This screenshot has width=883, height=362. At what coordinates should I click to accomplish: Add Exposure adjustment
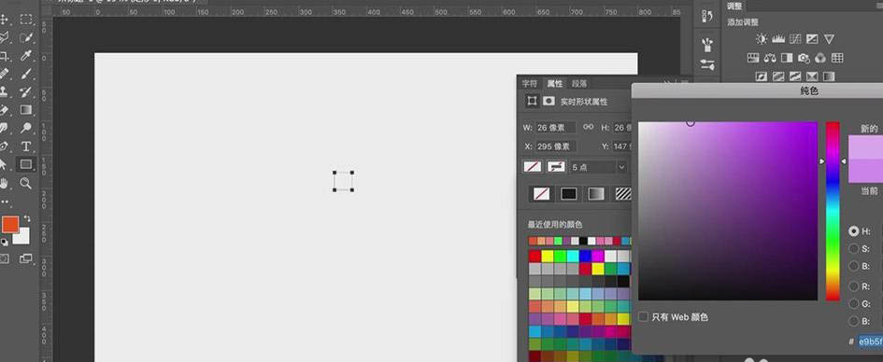[812, 39]
